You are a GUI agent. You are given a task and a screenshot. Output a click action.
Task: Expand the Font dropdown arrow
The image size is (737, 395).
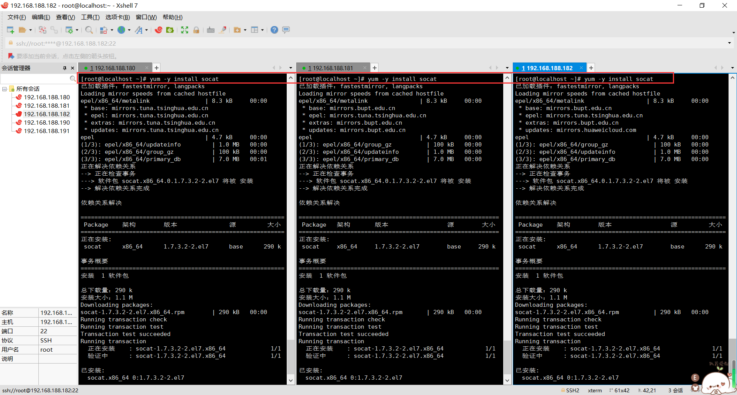147,30
